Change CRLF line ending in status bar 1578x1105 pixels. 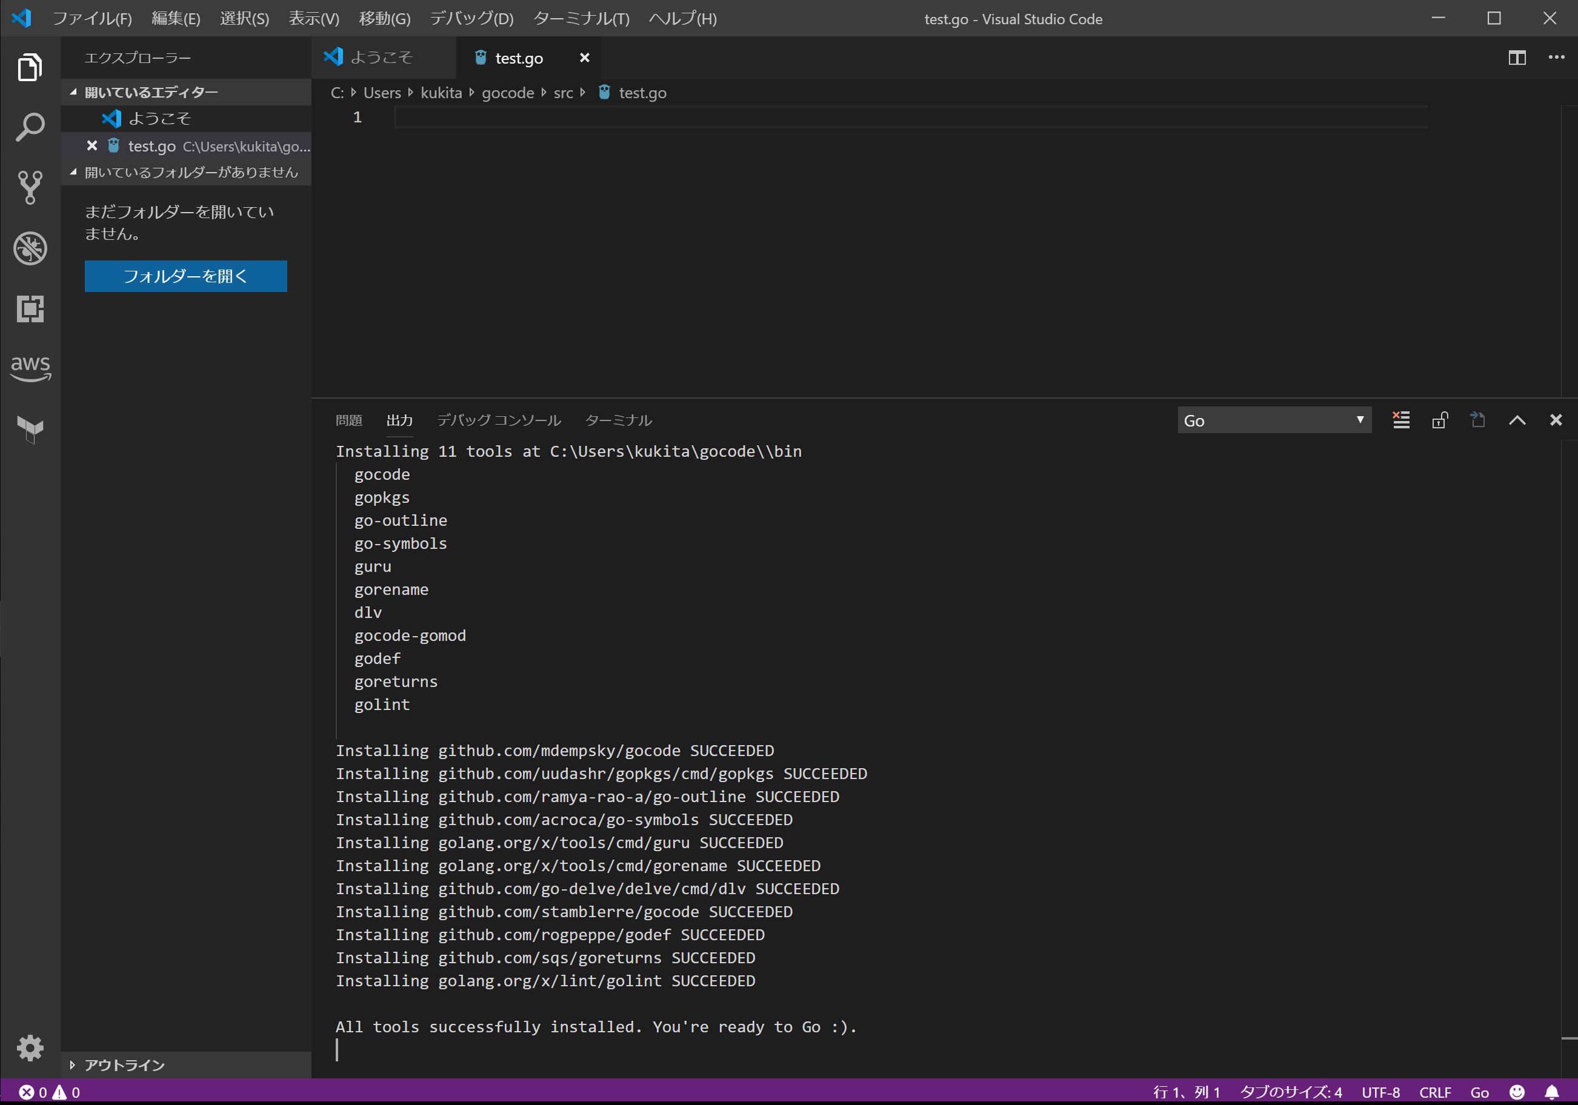tap(1434, 1092)
